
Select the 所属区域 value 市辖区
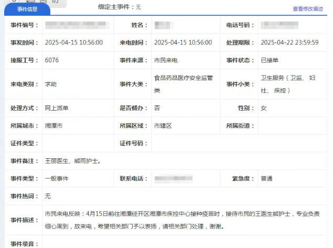[x=163, y=126]
